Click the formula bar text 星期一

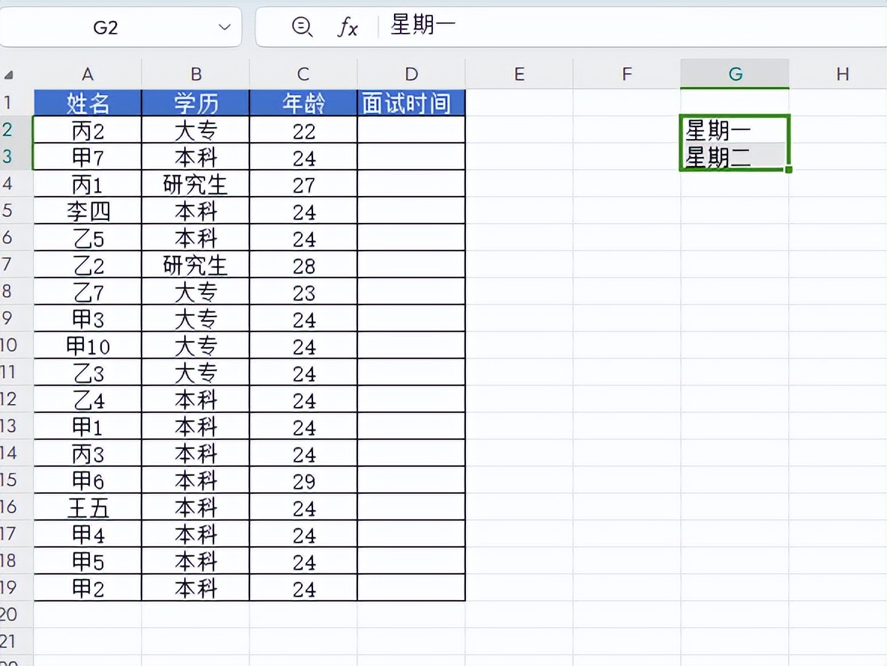click(423, 25)
